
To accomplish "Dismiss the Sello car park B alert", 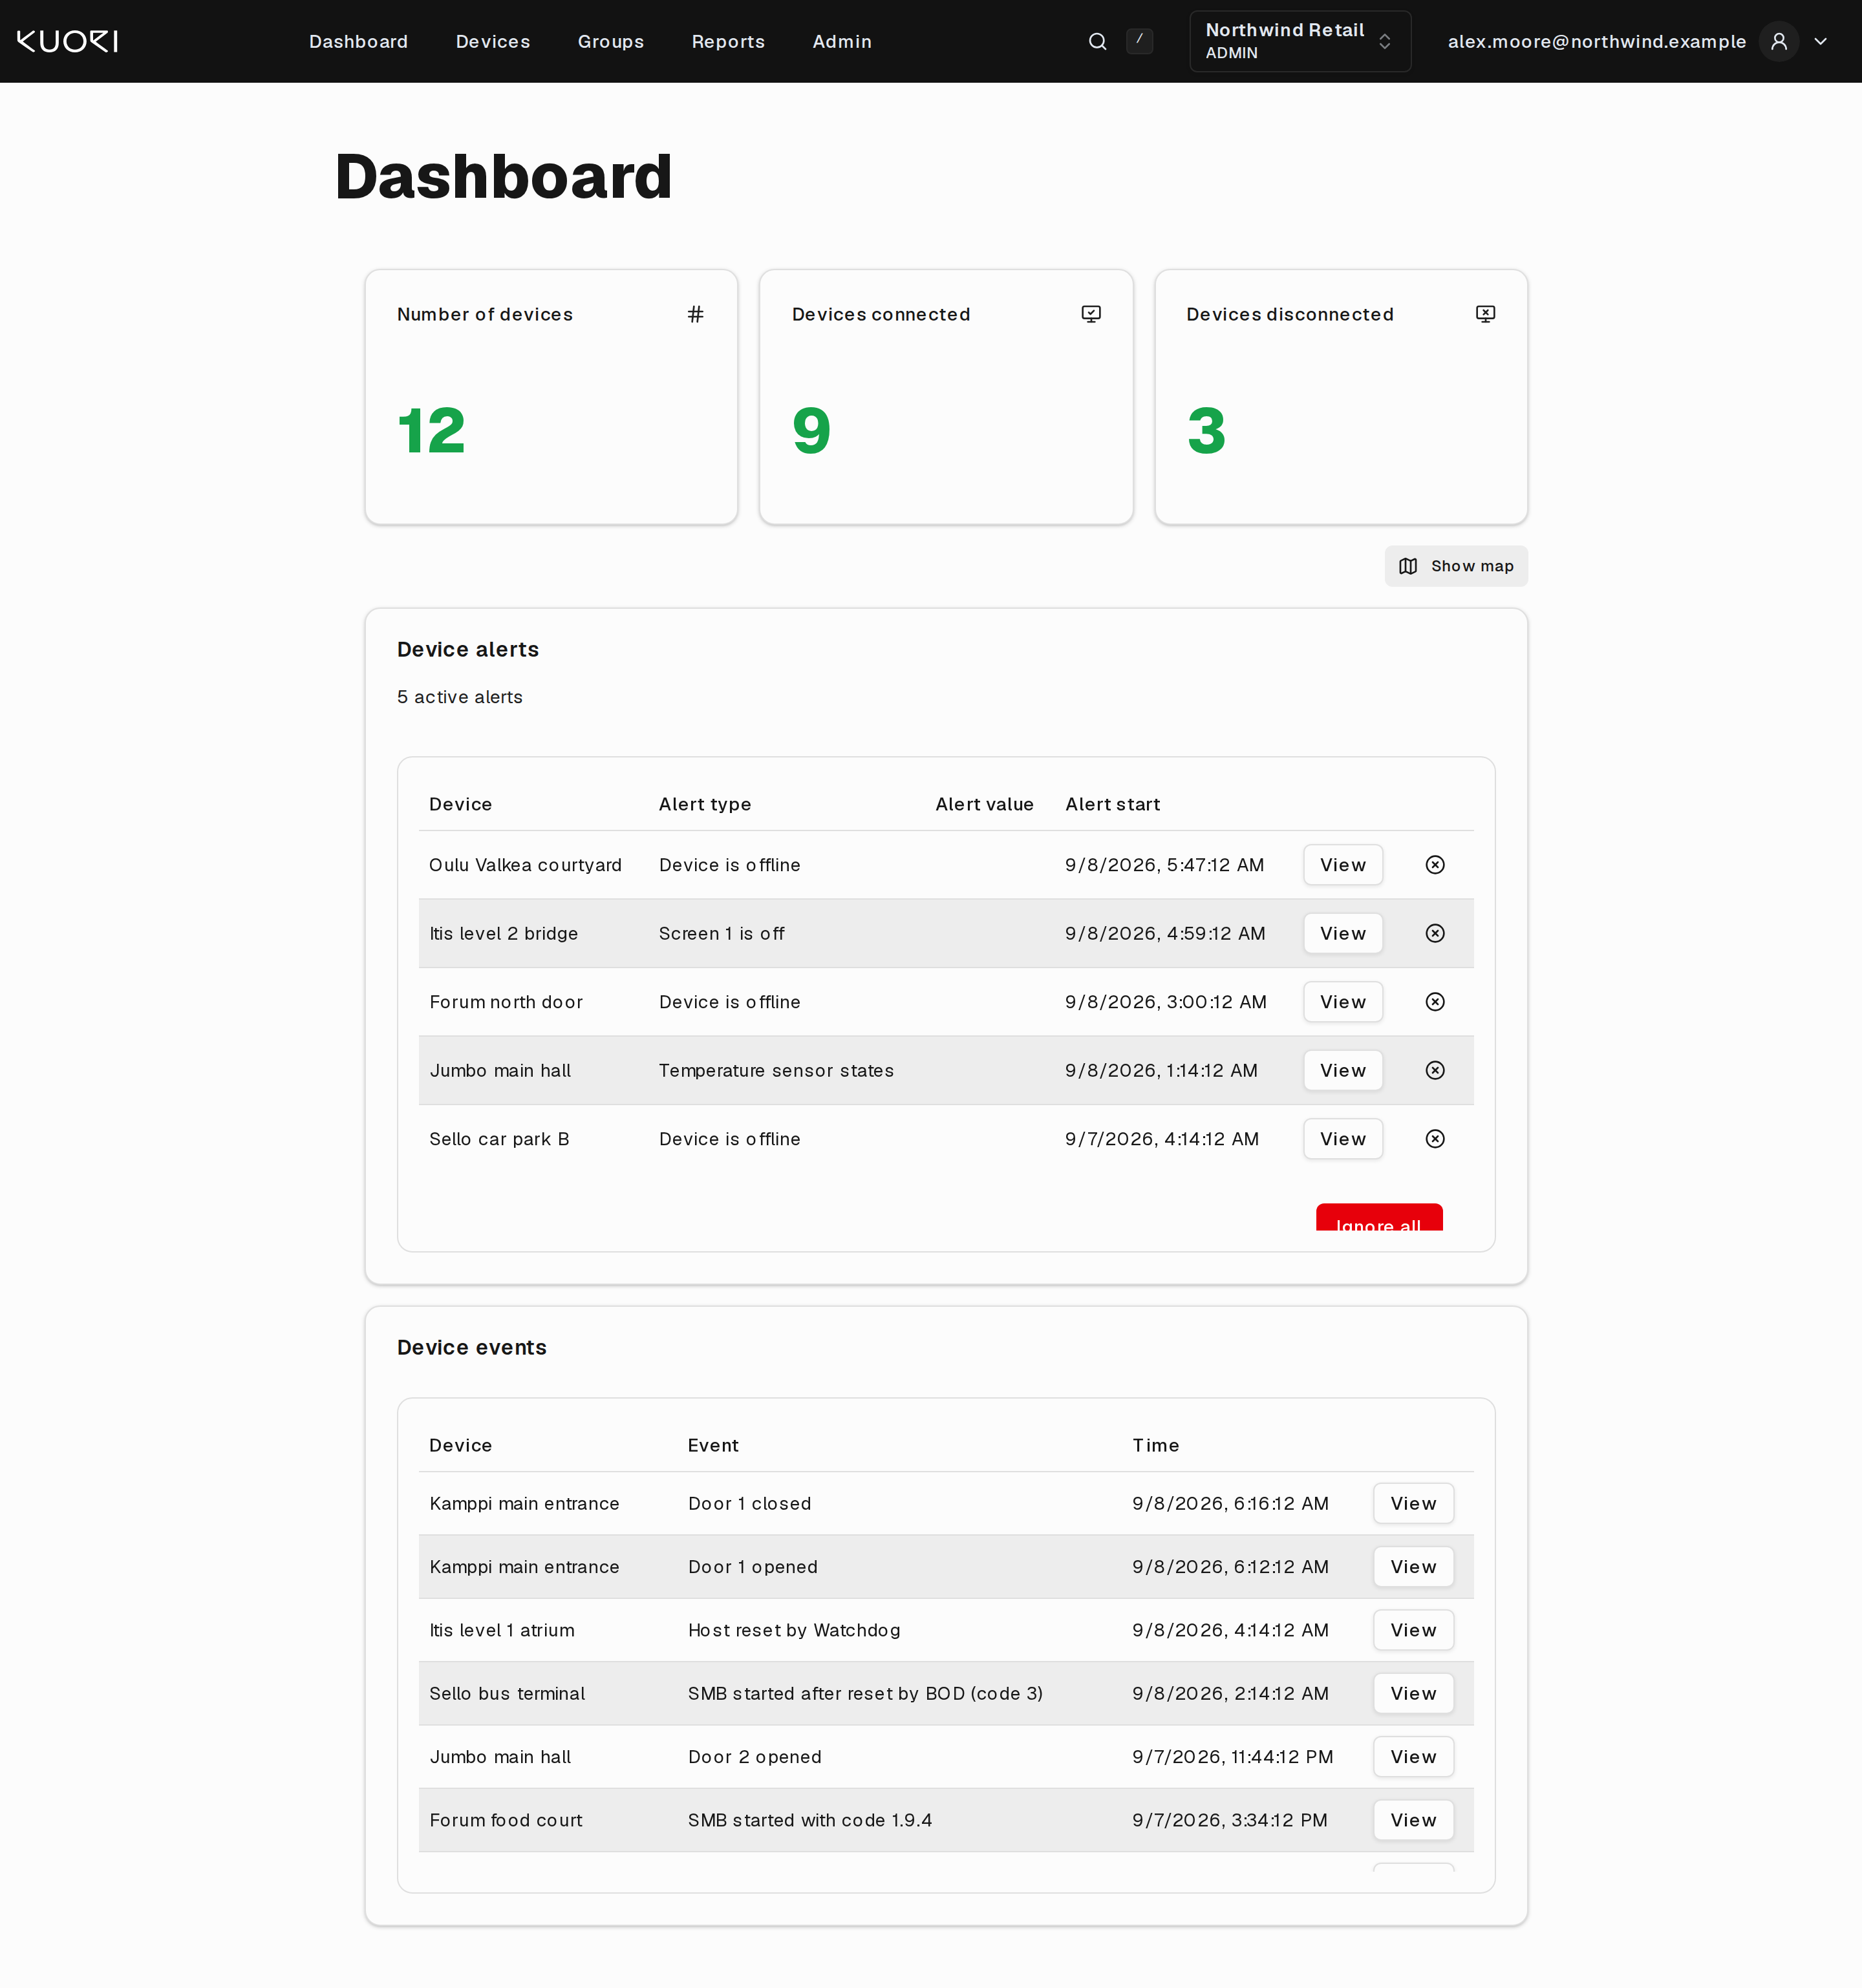I will point(1435,1139).
